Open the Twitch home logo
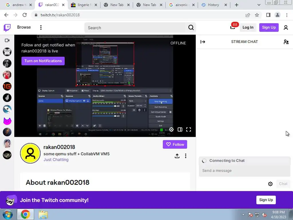Image resolution: width=293 pixels, height=220 pixels. pos(7,28)
